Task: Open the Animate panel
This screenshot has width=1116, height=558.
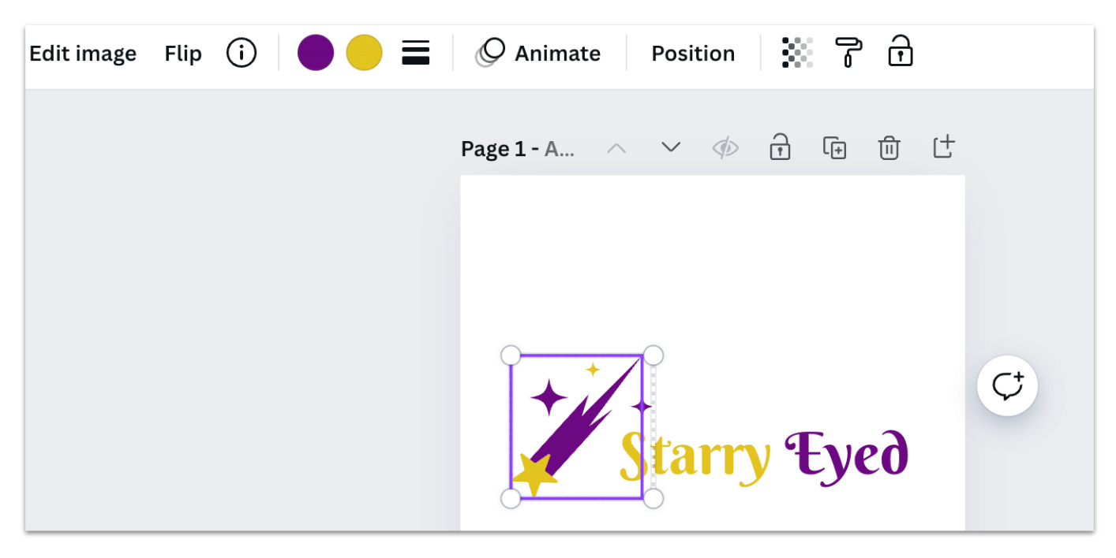Action: [x=538, y=53]
